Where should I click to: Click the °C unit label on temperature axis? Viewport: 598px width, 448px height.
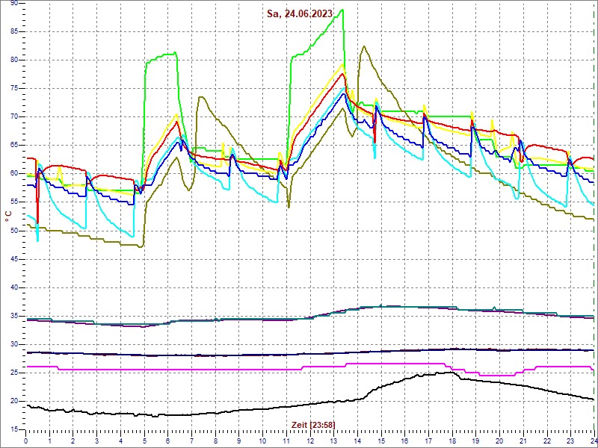8,217
